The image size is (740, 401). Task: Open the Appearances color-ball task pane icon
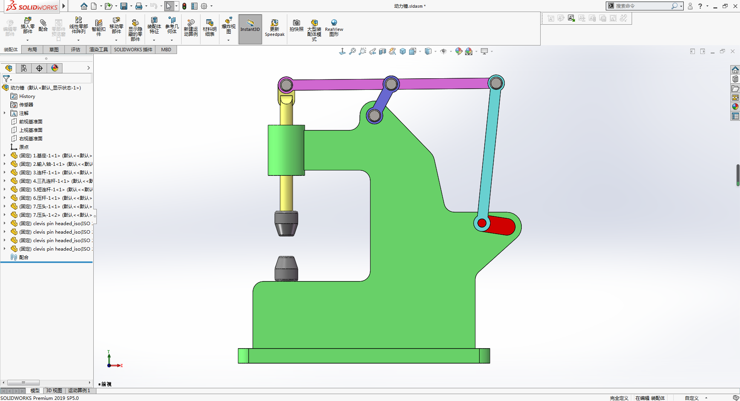(x=735, y=107)
